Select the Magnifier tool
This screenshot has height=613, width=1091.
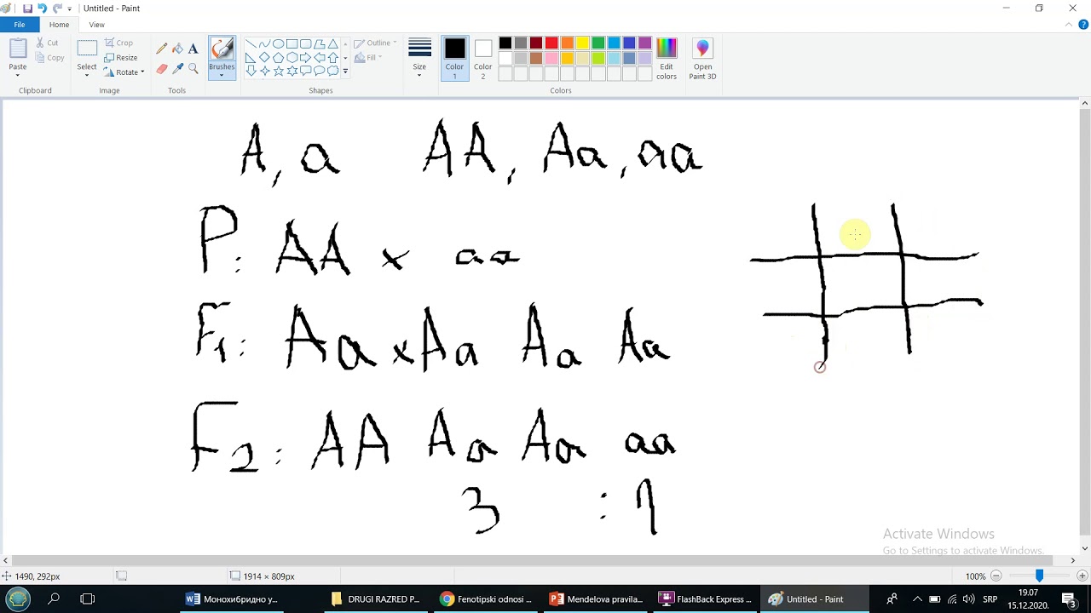coord(193,69)
